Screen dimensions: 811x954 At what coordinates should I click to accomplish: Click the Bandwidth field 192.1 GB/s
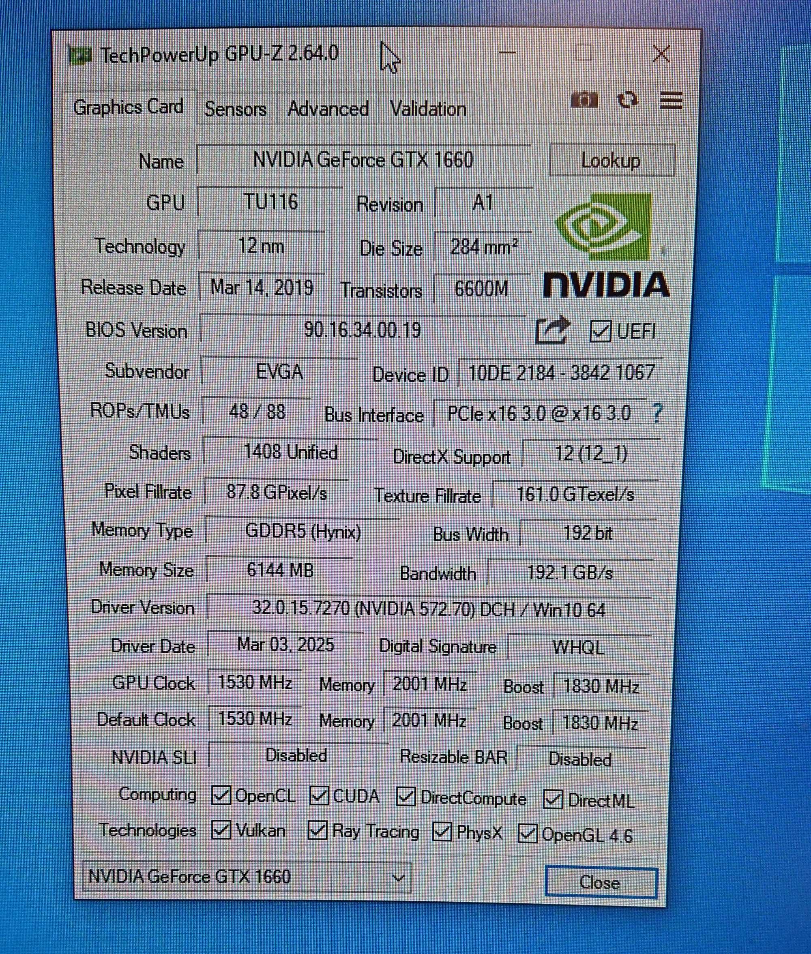point(570,573)
